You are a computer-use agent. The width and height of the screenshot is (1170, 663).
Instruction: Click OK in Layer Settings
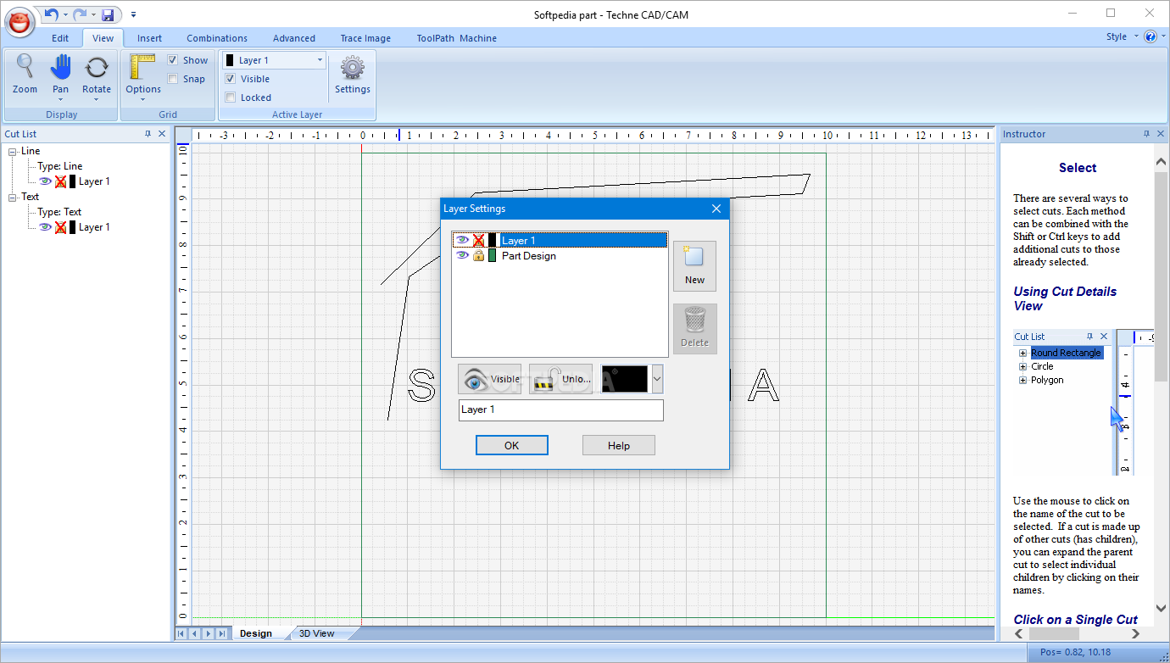[512, 445]
